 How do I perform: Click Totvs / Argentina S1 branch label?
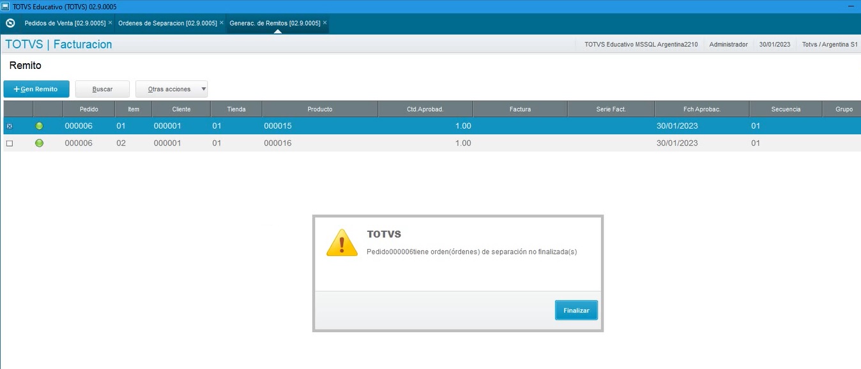pos(830,45)
